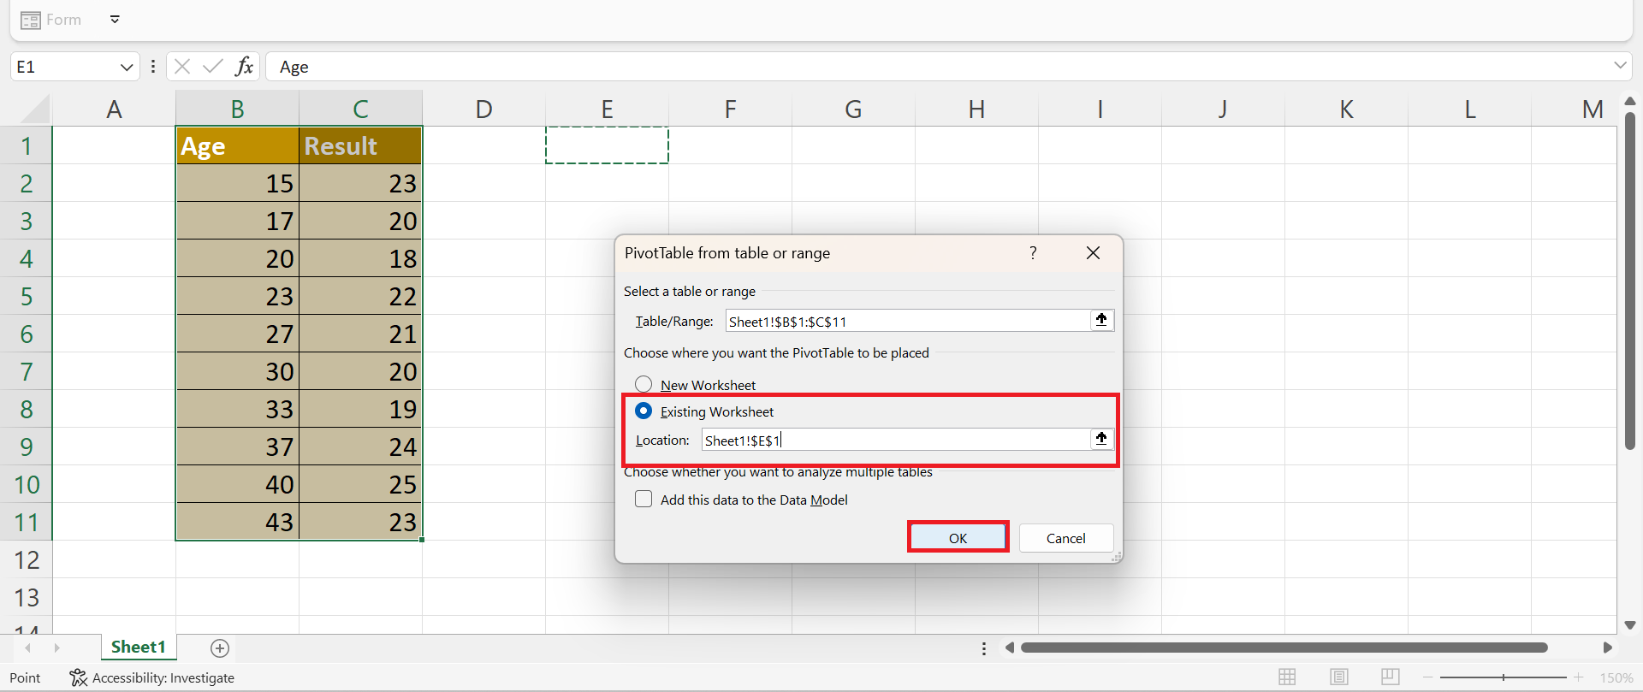Click inside the Table/Range input field
Image resolution: width=1643 pixels, height=692 pixels.
907,322
